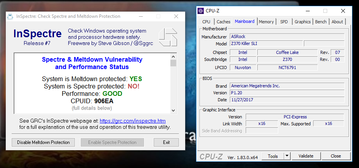Click BIOS Brand American Megatrends Inc.
Viewport: 359px width, 168px height.
(287, 86)
